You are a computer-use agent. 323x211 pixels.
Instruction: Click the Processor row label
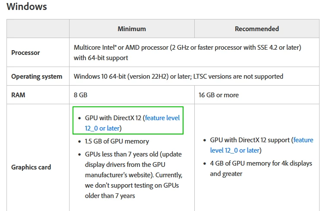[25, 53]
